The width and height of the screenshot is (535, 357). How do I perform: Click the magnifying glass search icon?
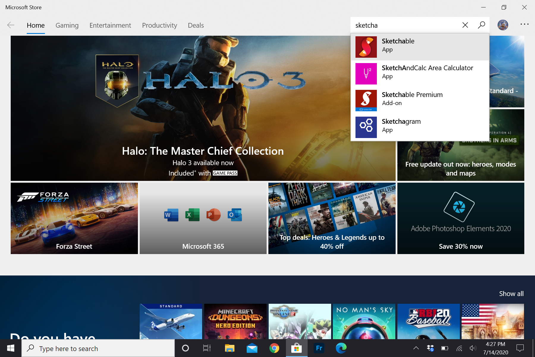pyautogui.click(x=481, y=25)
